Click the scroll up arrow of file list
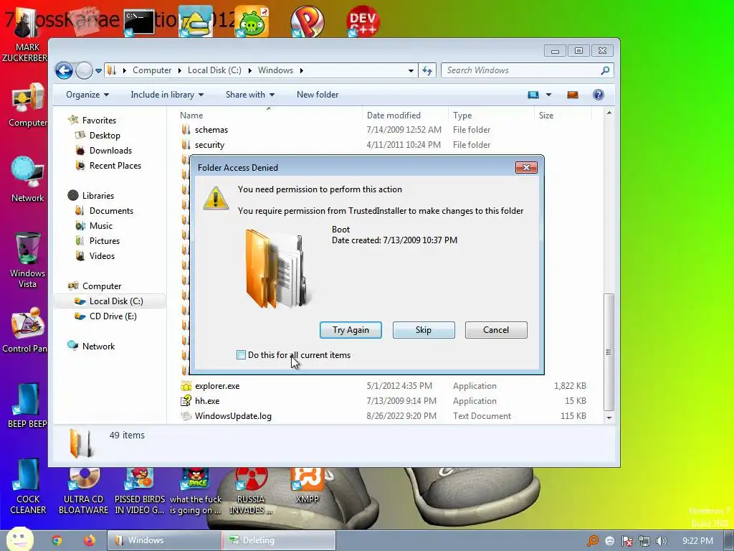The height and width of the screenshot is (551, 734). tap(609, 113)
